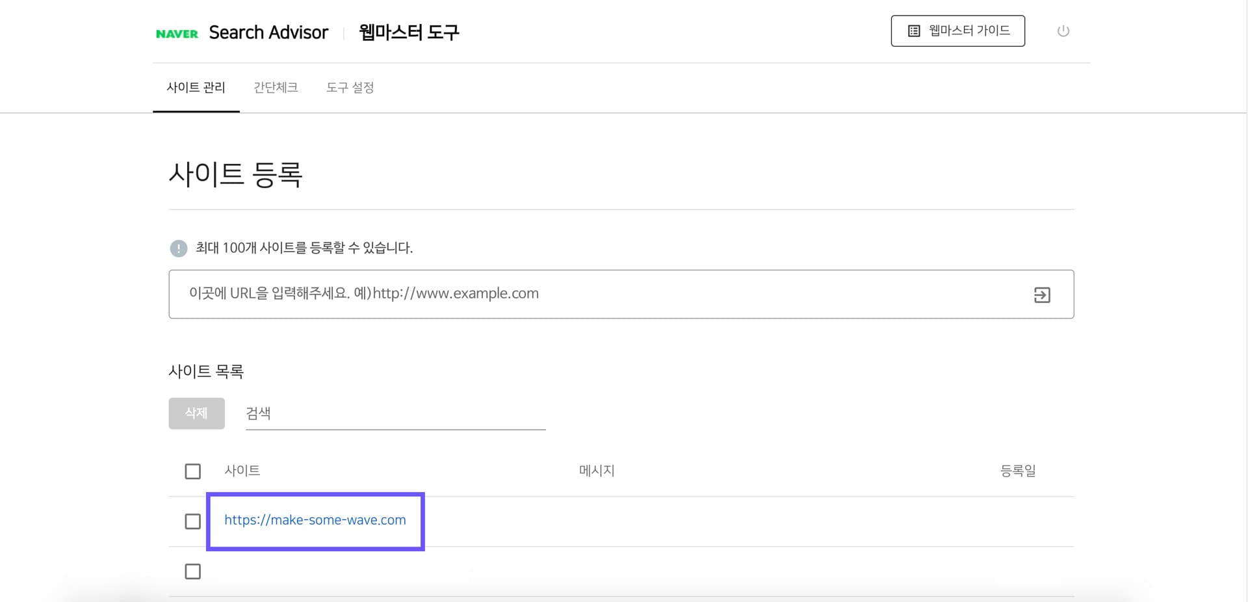Image resolution: width=1248 pixels, height=602 pixels.
Task: Click the 등록일 column header
Action: [1017, 471]
